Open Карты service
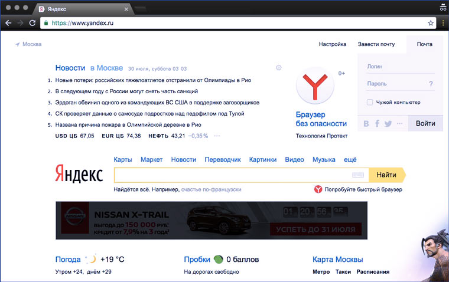 point(123,160)
